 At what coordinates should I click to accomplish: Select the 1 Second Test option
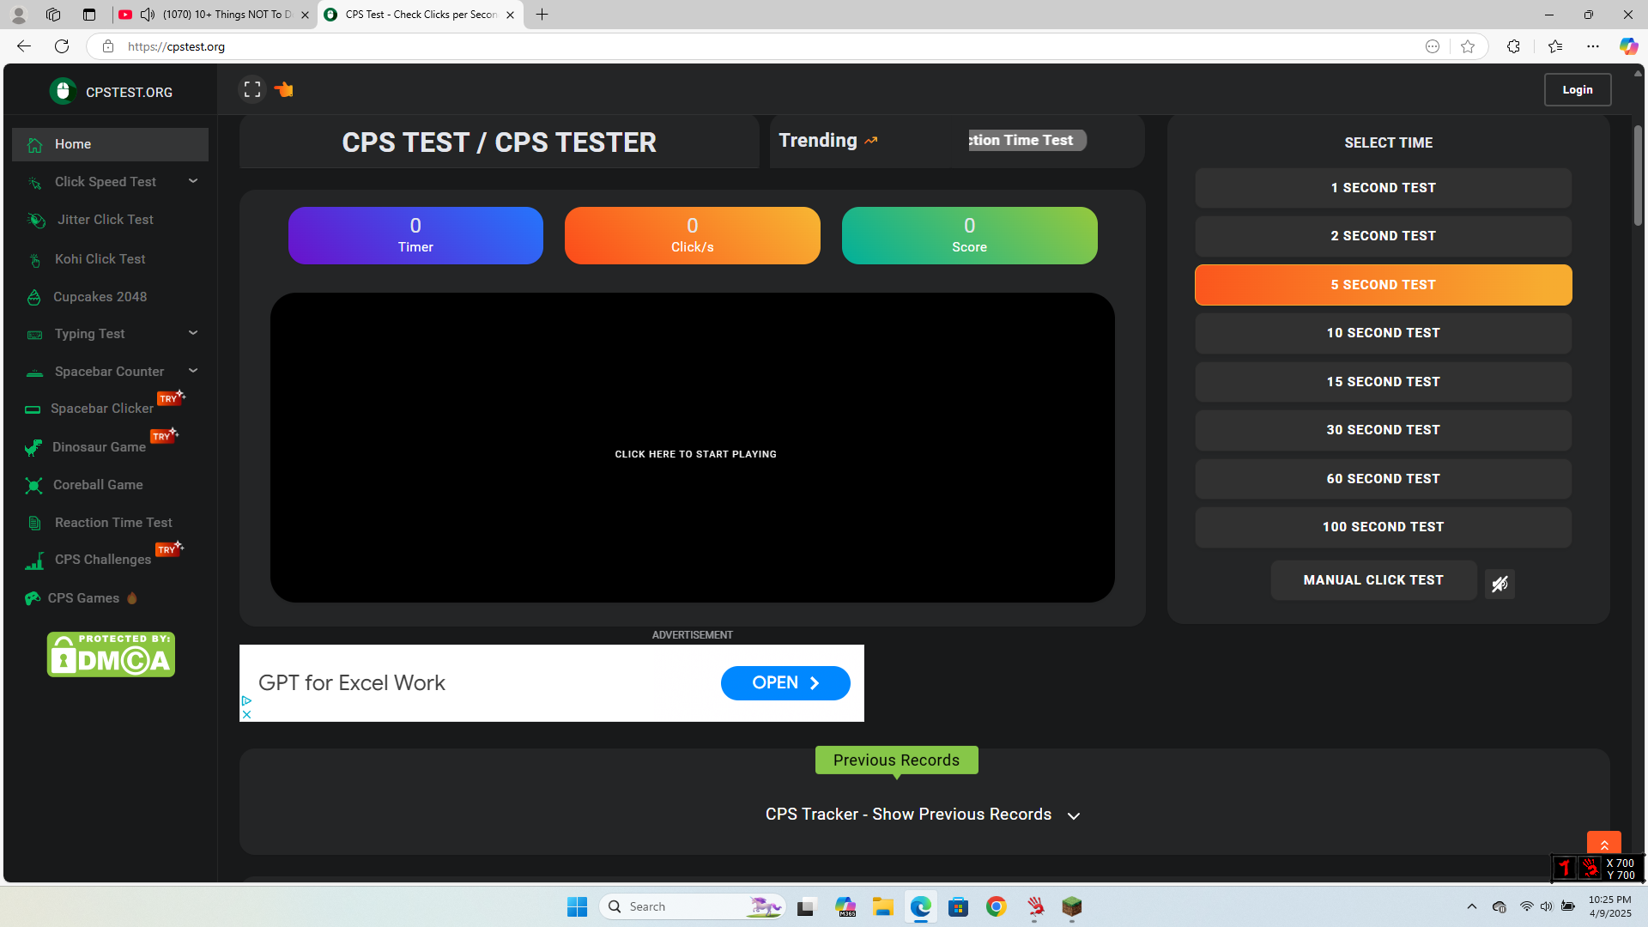point(1383,188)
